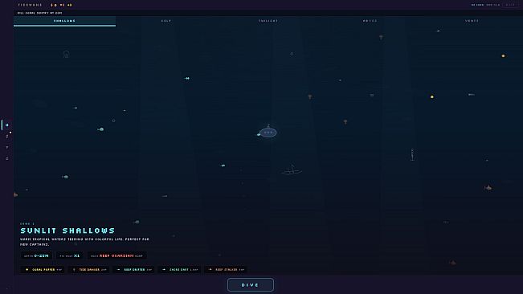The image size is (523, 294).
Task: Switch to the Abyss zone tab
Action: point(370,21)
